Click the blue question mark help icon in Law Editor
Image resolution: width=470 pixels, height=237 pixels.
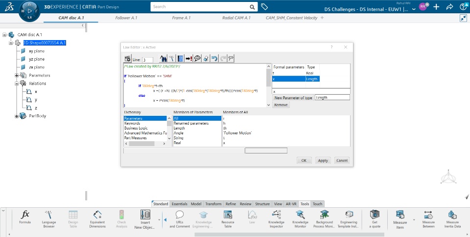(x=180, y=58)
